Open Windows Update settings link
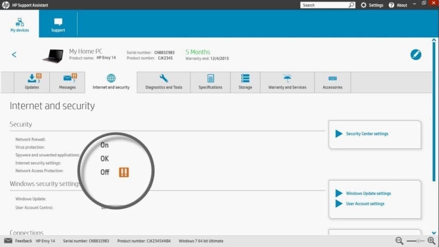Screen dimensions: 439x247 (368, 193)
